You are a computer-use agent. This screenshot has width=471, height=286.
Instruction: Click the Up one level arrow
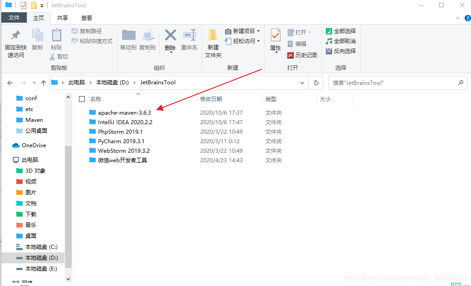click(x=44, y=83)
